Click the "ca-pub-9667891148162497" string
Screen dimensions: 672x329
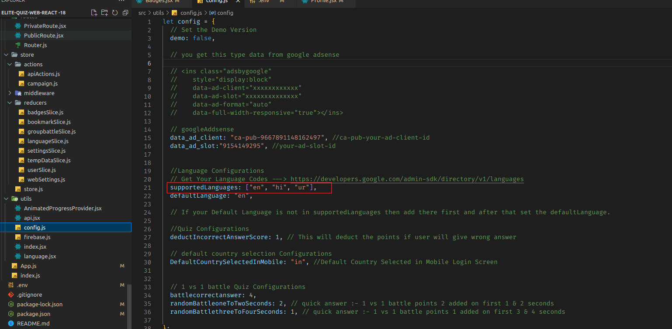(277, 137)
